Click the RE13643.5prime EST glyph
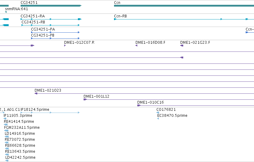 [7, 155]
